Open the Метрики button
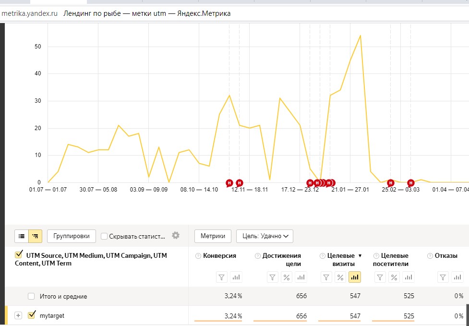 coord(213,236)
